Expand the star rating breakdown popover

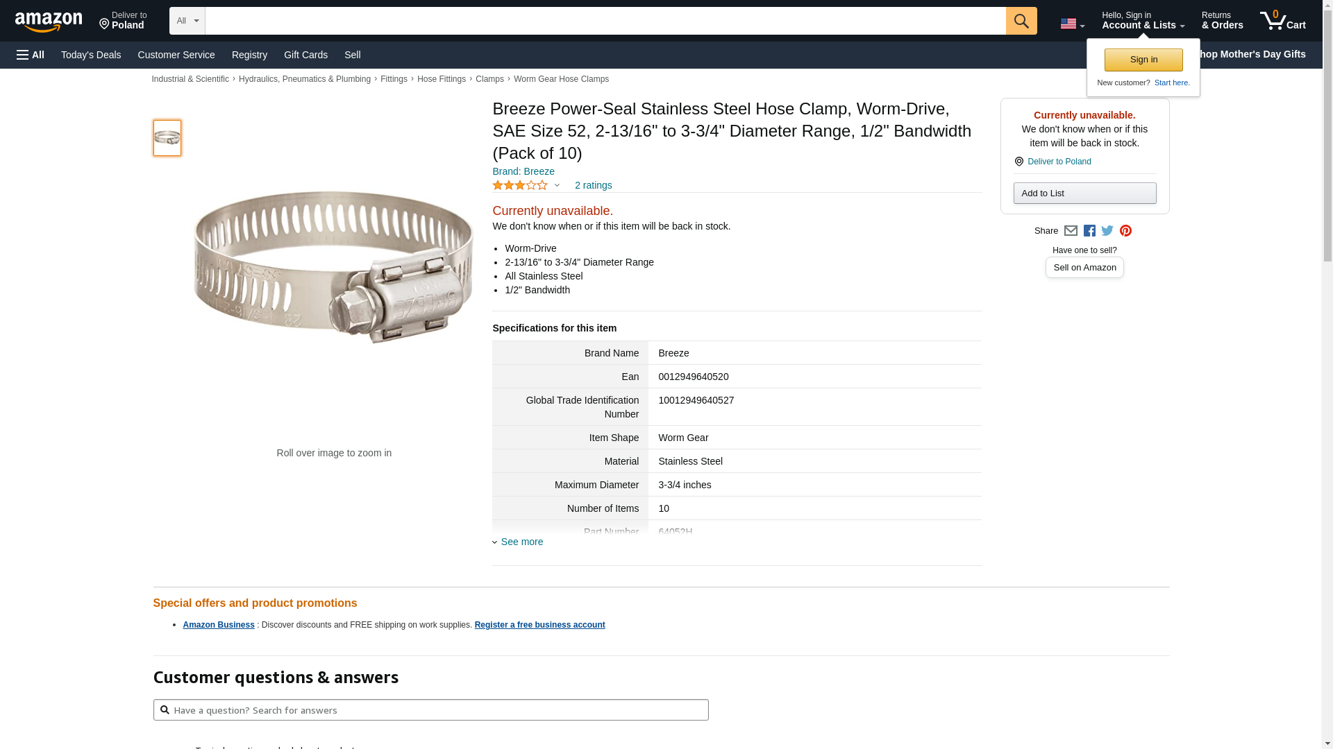[x=557, y=185]
